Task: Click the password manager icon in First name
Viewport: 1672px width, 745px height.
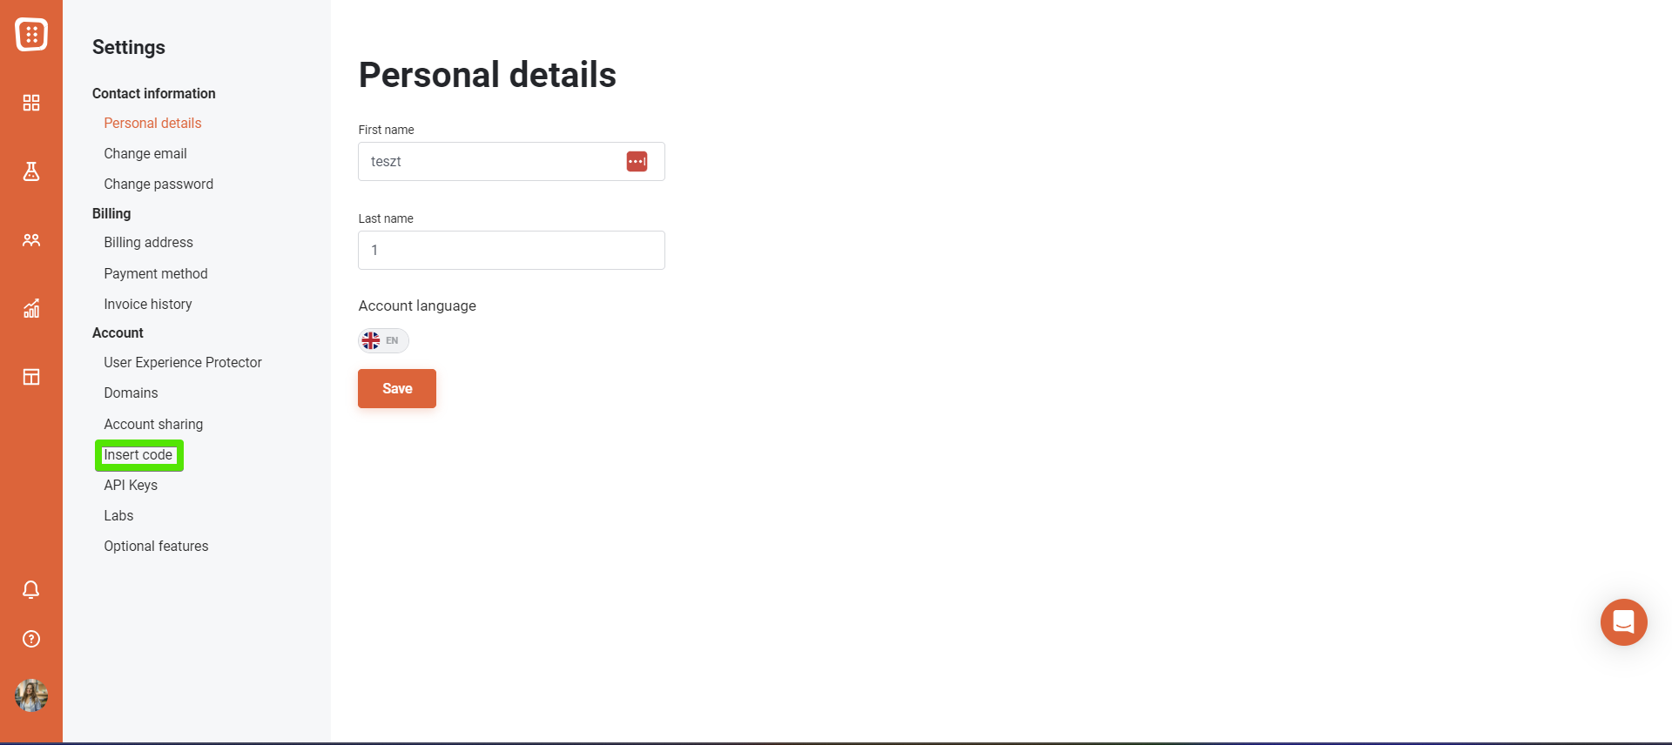Action: pyautogui.click(x=637, y=162)
